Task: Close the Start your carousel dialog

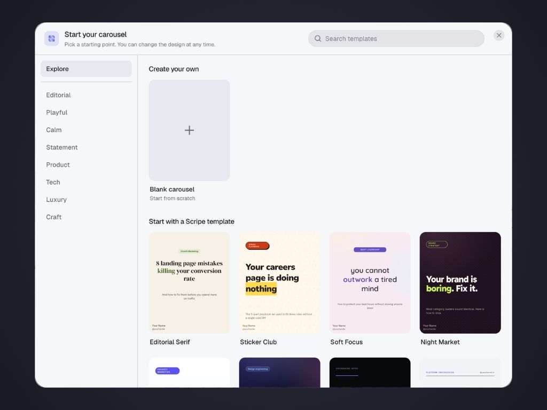Action: click(x=499, y=35)
